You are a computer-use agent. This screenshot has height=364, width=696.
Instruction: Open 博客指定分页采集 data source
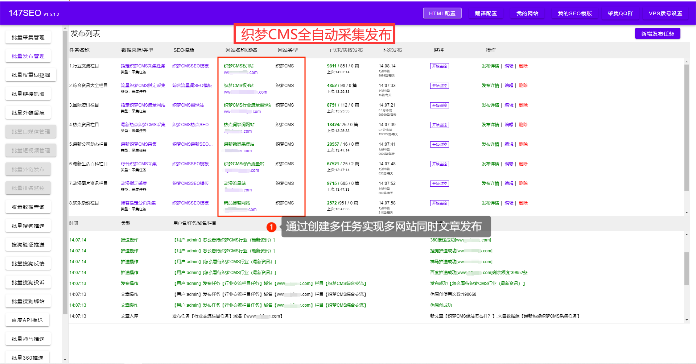pyautogui.click(x=138, y=203)
